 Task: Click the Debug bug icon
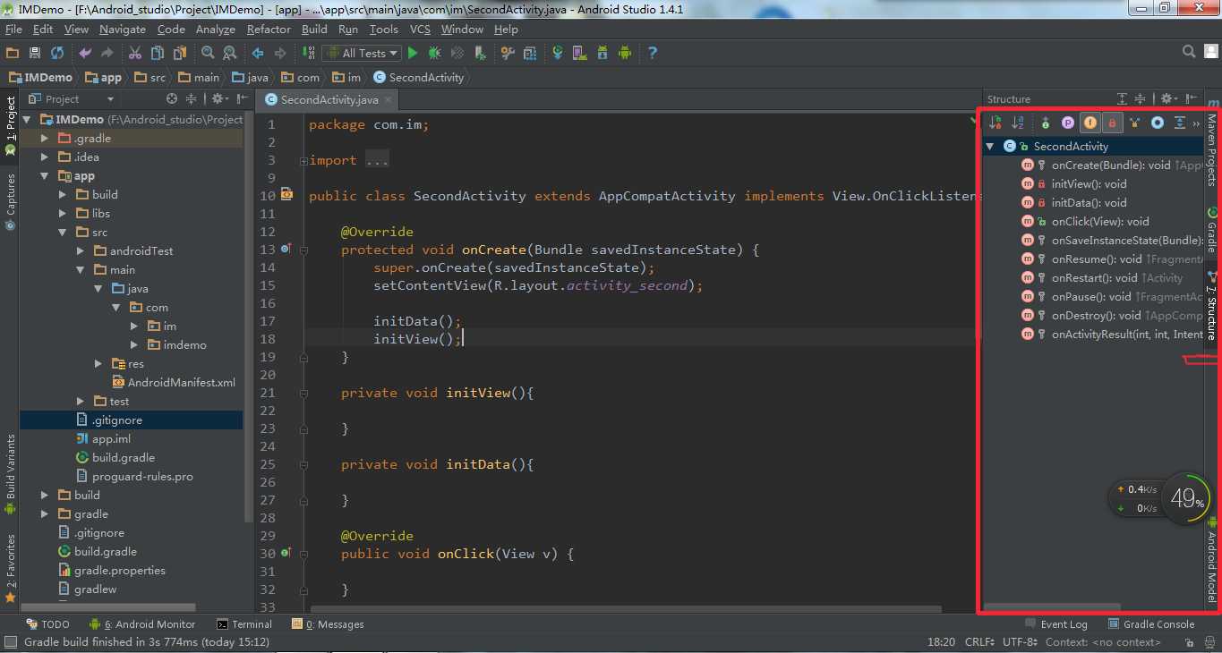point(434,53)
